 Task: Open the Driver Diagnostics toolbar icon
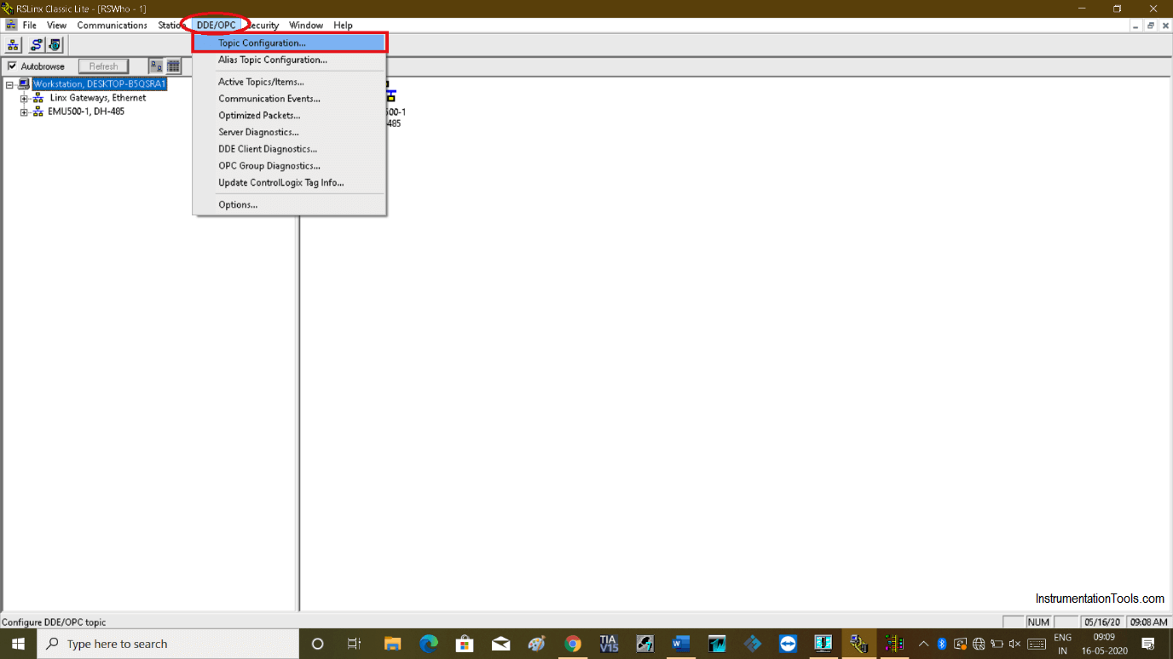coord(55,45)
